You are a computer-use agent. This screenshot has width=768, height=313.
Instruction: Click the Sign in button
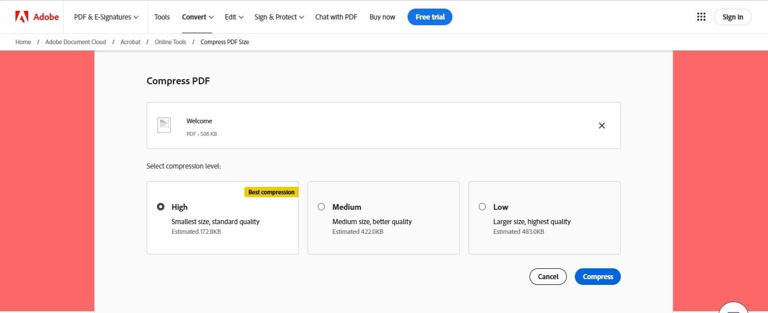[733, 17]
